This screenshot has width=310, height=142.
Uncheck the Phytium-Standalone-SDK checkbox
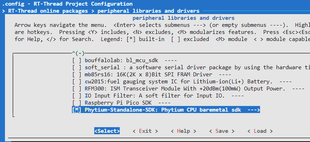[x=77, y=110]
